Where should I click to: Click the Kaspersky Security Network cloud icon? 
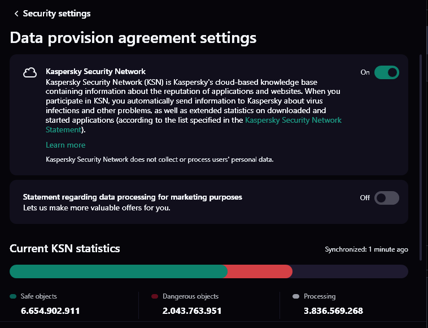[x=30, y=73]
